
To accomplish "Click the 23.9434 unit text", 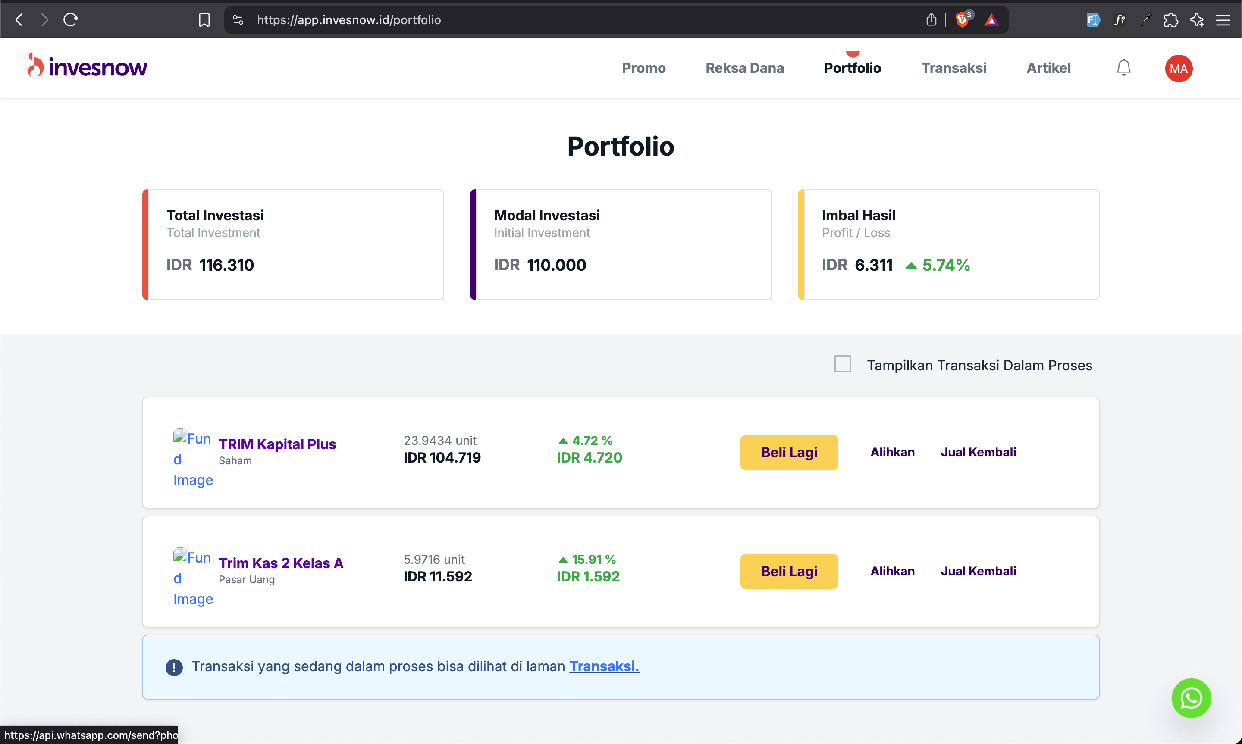I will pyautogui.click(x=440, y=440).
